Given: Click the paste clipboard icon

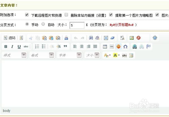Looking at the screenshot, I should coord(44,38).
